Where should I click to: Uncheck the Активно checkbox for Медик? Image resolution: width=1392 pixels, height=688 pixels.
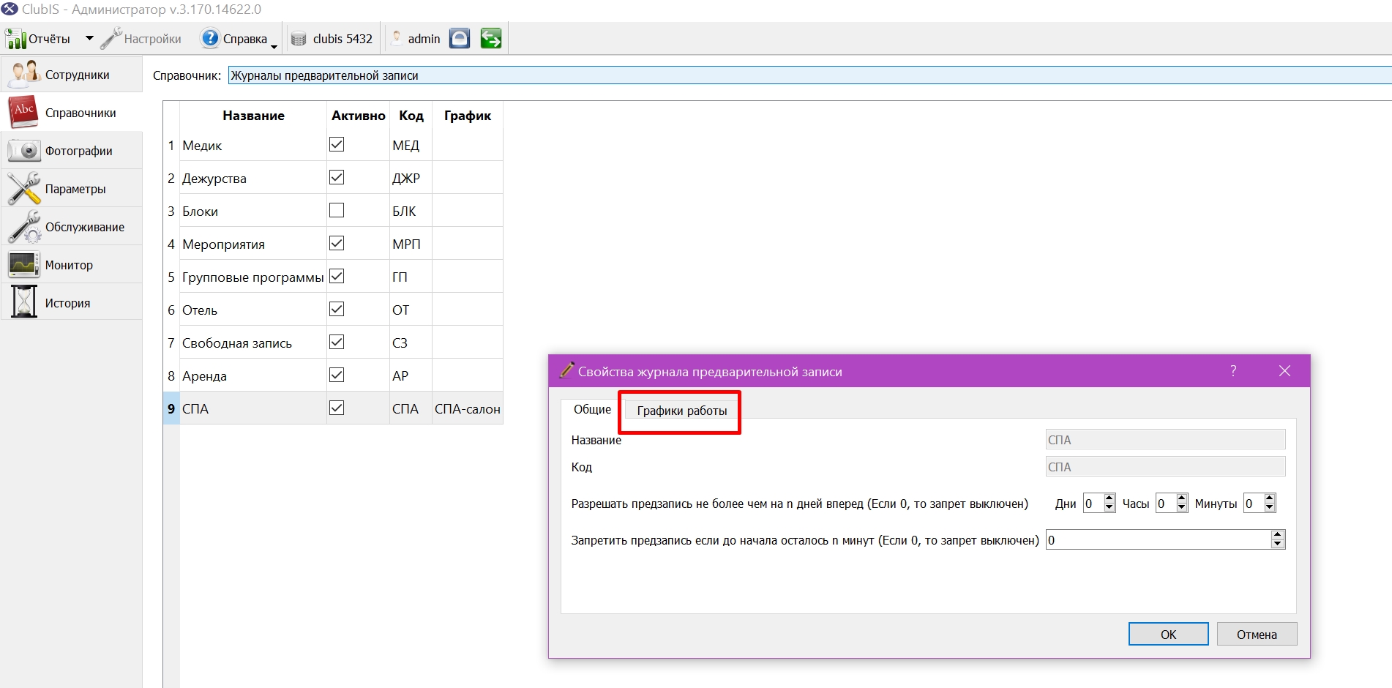click(x=337, y=145)
